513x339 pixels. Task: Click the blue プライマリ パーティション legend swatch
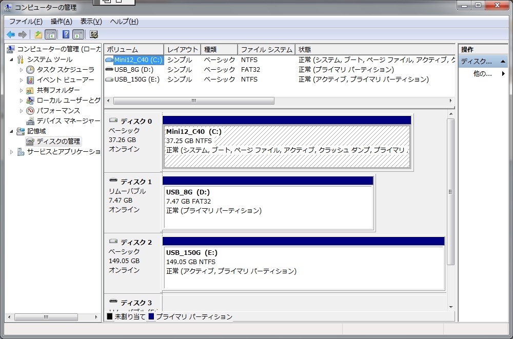point(151,316)
